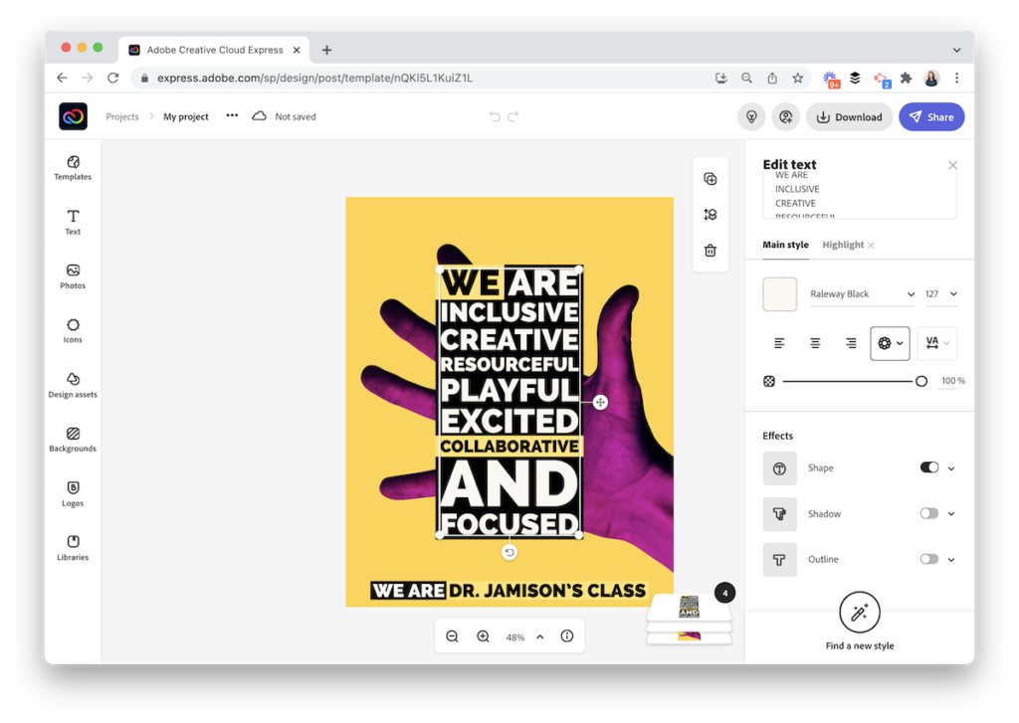The width and height of the screenshot is (1019, 723).
Task: Open the Raleway Black font dropdown
Action: click(862, 293)
